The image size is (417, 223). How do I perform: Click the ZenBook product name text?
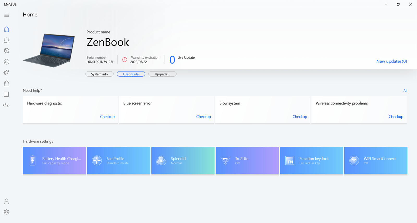point(108,42)
